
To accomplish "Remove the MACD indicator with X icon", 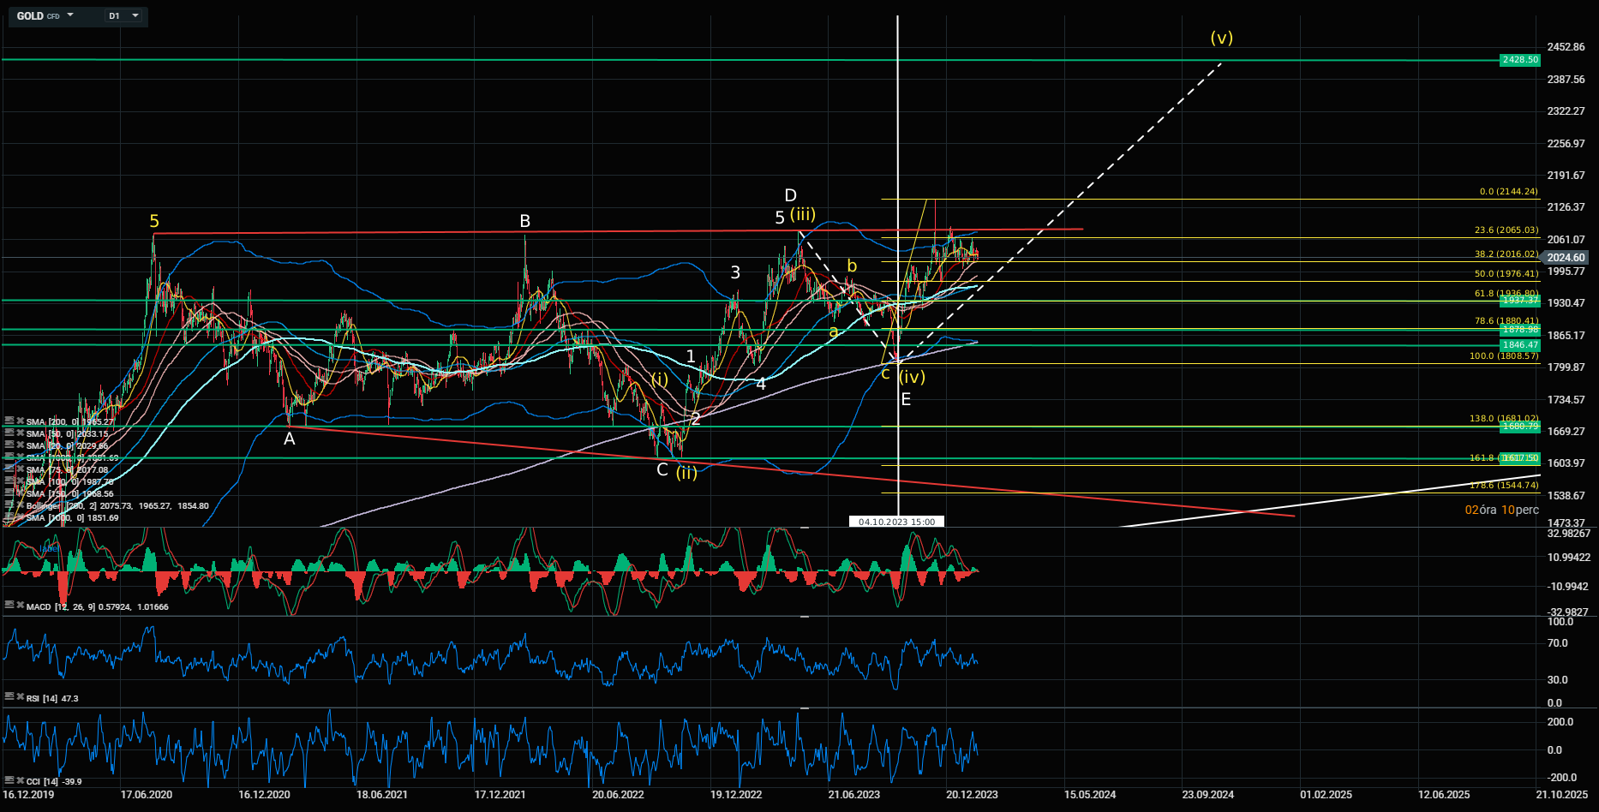I will pos(20,606).
